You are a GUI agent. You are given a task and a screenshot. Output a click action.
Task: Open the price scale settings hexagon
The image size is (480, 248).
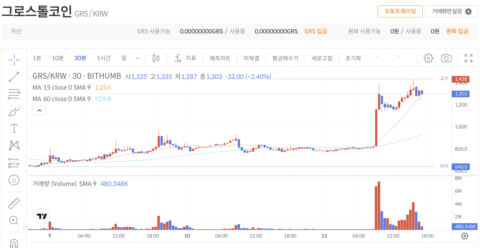point(465,236)
